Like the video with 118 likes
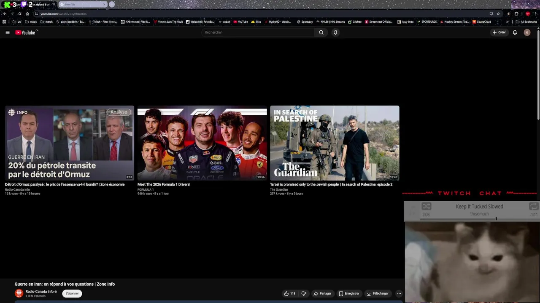Screen dimensions: 540x303 click(x=289, y=293)
